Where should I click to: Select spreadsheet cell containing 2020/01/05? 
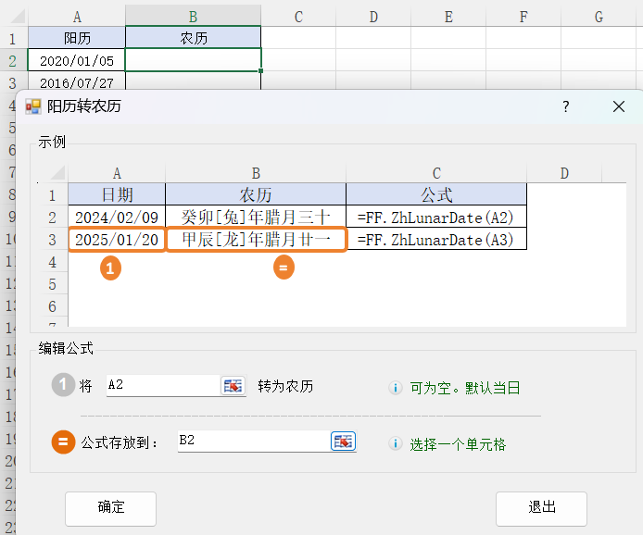point(77,60)
